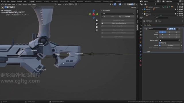
Task: Open the Modifiers wrench properties tab
Action: tap(141, 45)
